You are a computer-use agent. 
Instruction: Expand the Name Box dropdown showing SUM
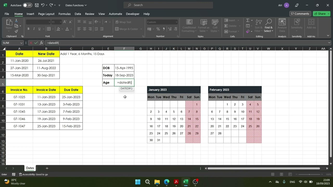21,43
